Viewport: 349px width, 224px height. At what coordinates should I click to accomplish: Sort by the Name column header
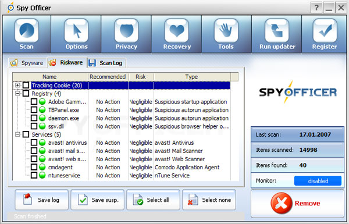tap(50, 77)
